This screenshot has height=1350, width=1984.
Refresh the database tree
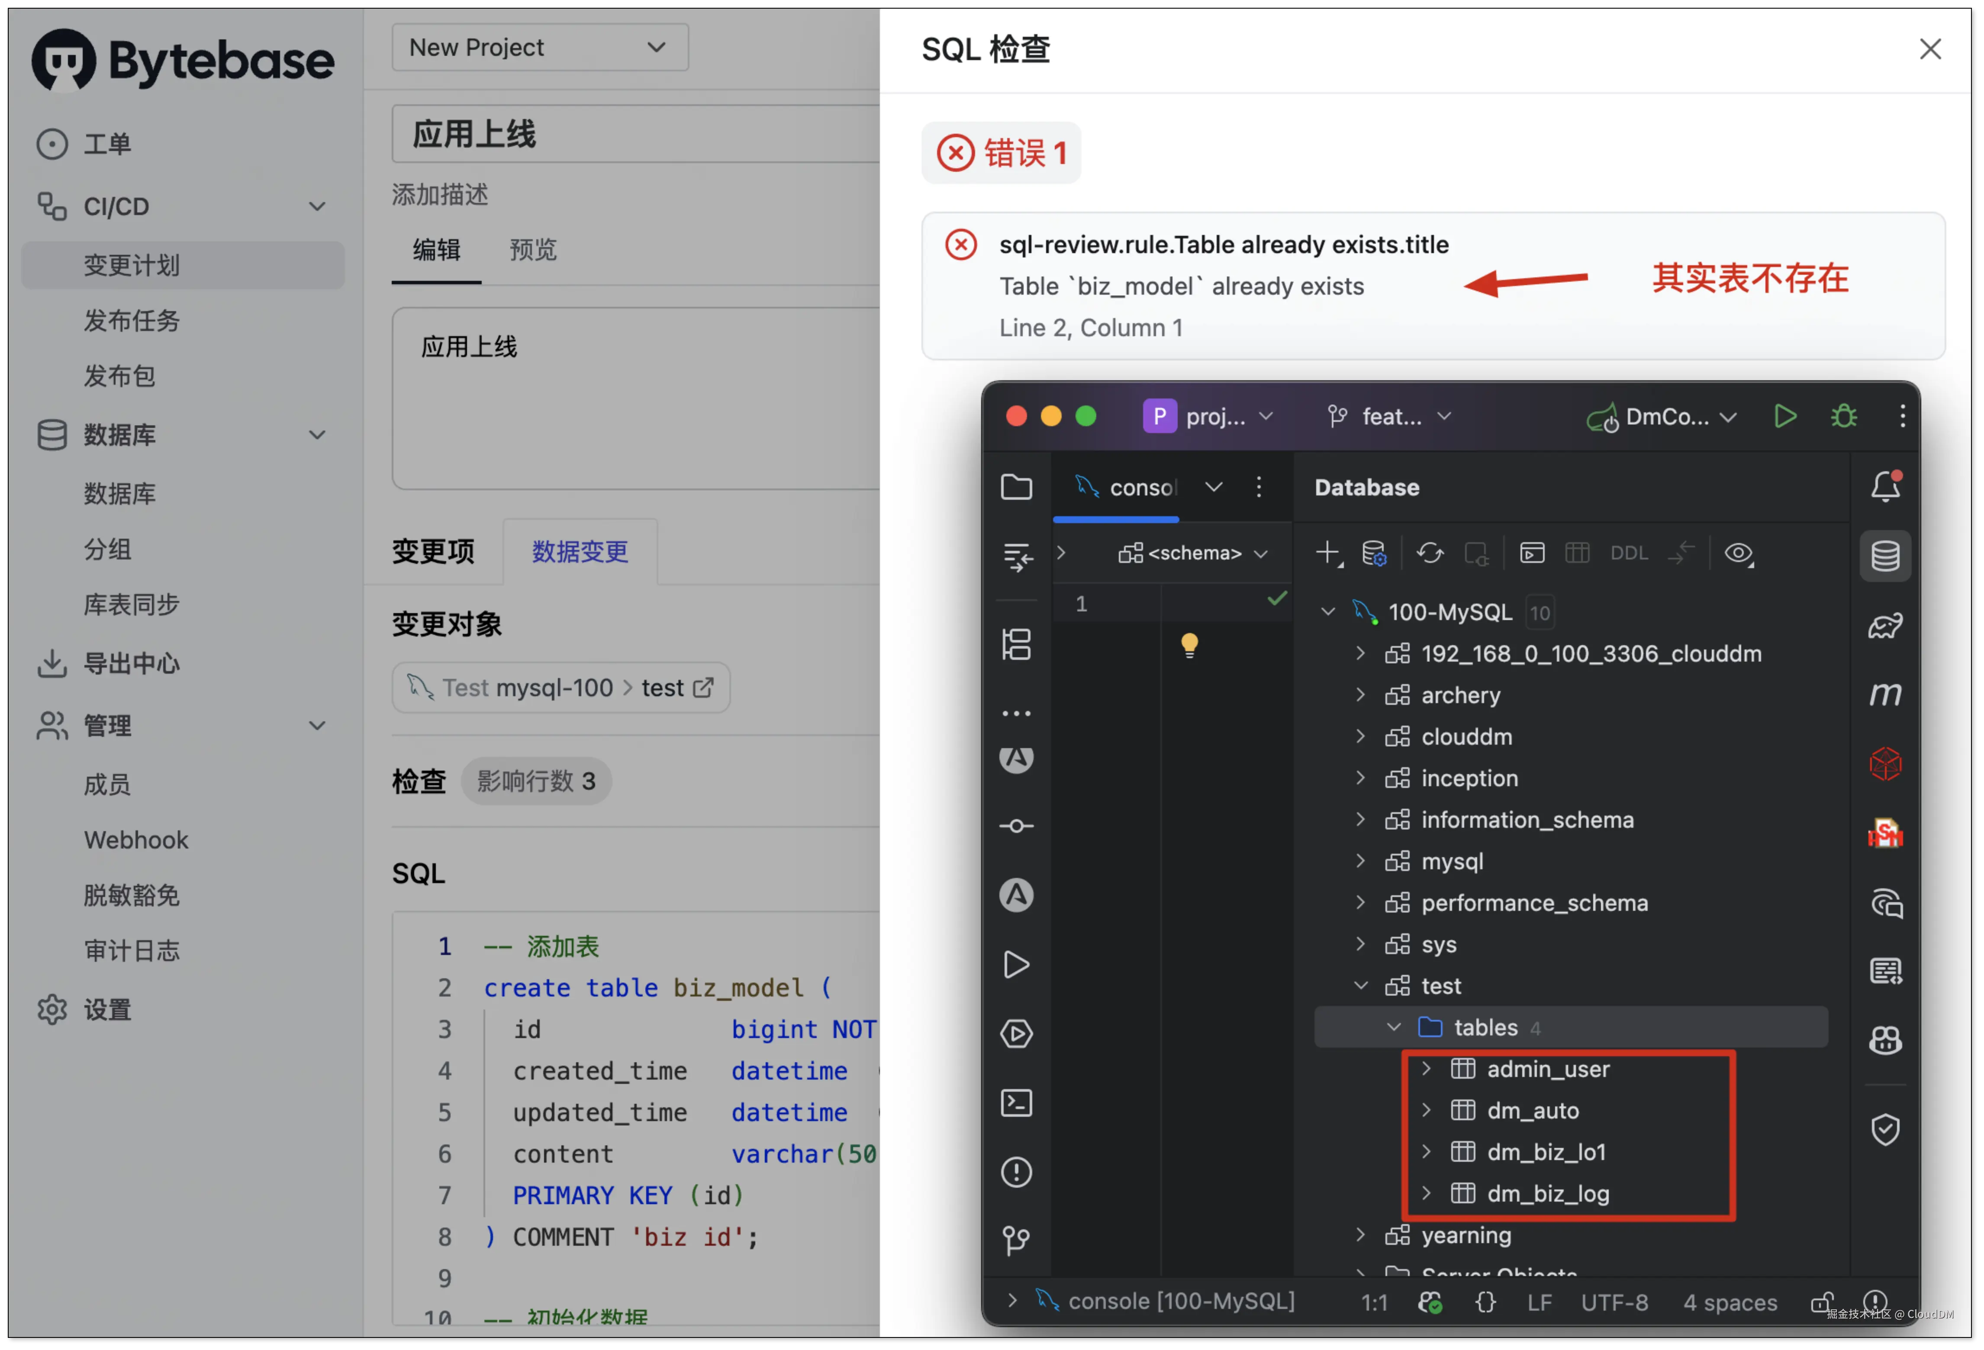[1430, 553]
